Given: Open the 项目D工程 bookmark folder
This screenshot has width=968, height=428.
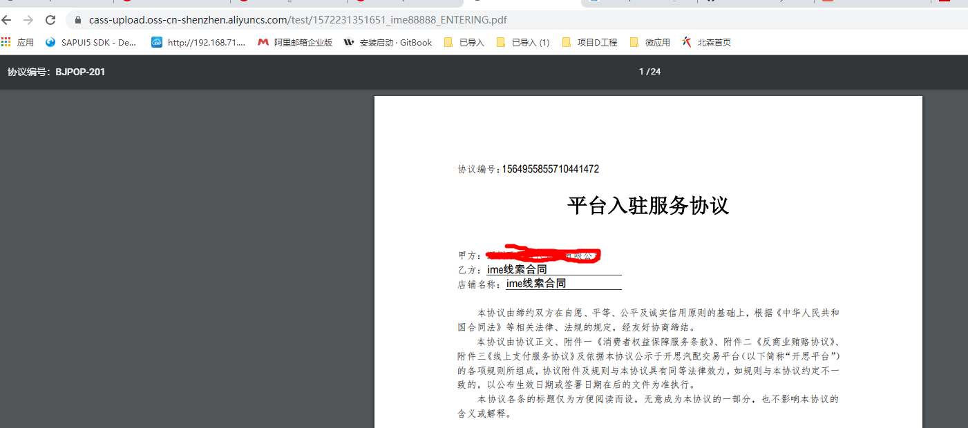Looking at the screenshot, I should click(589, 42).
